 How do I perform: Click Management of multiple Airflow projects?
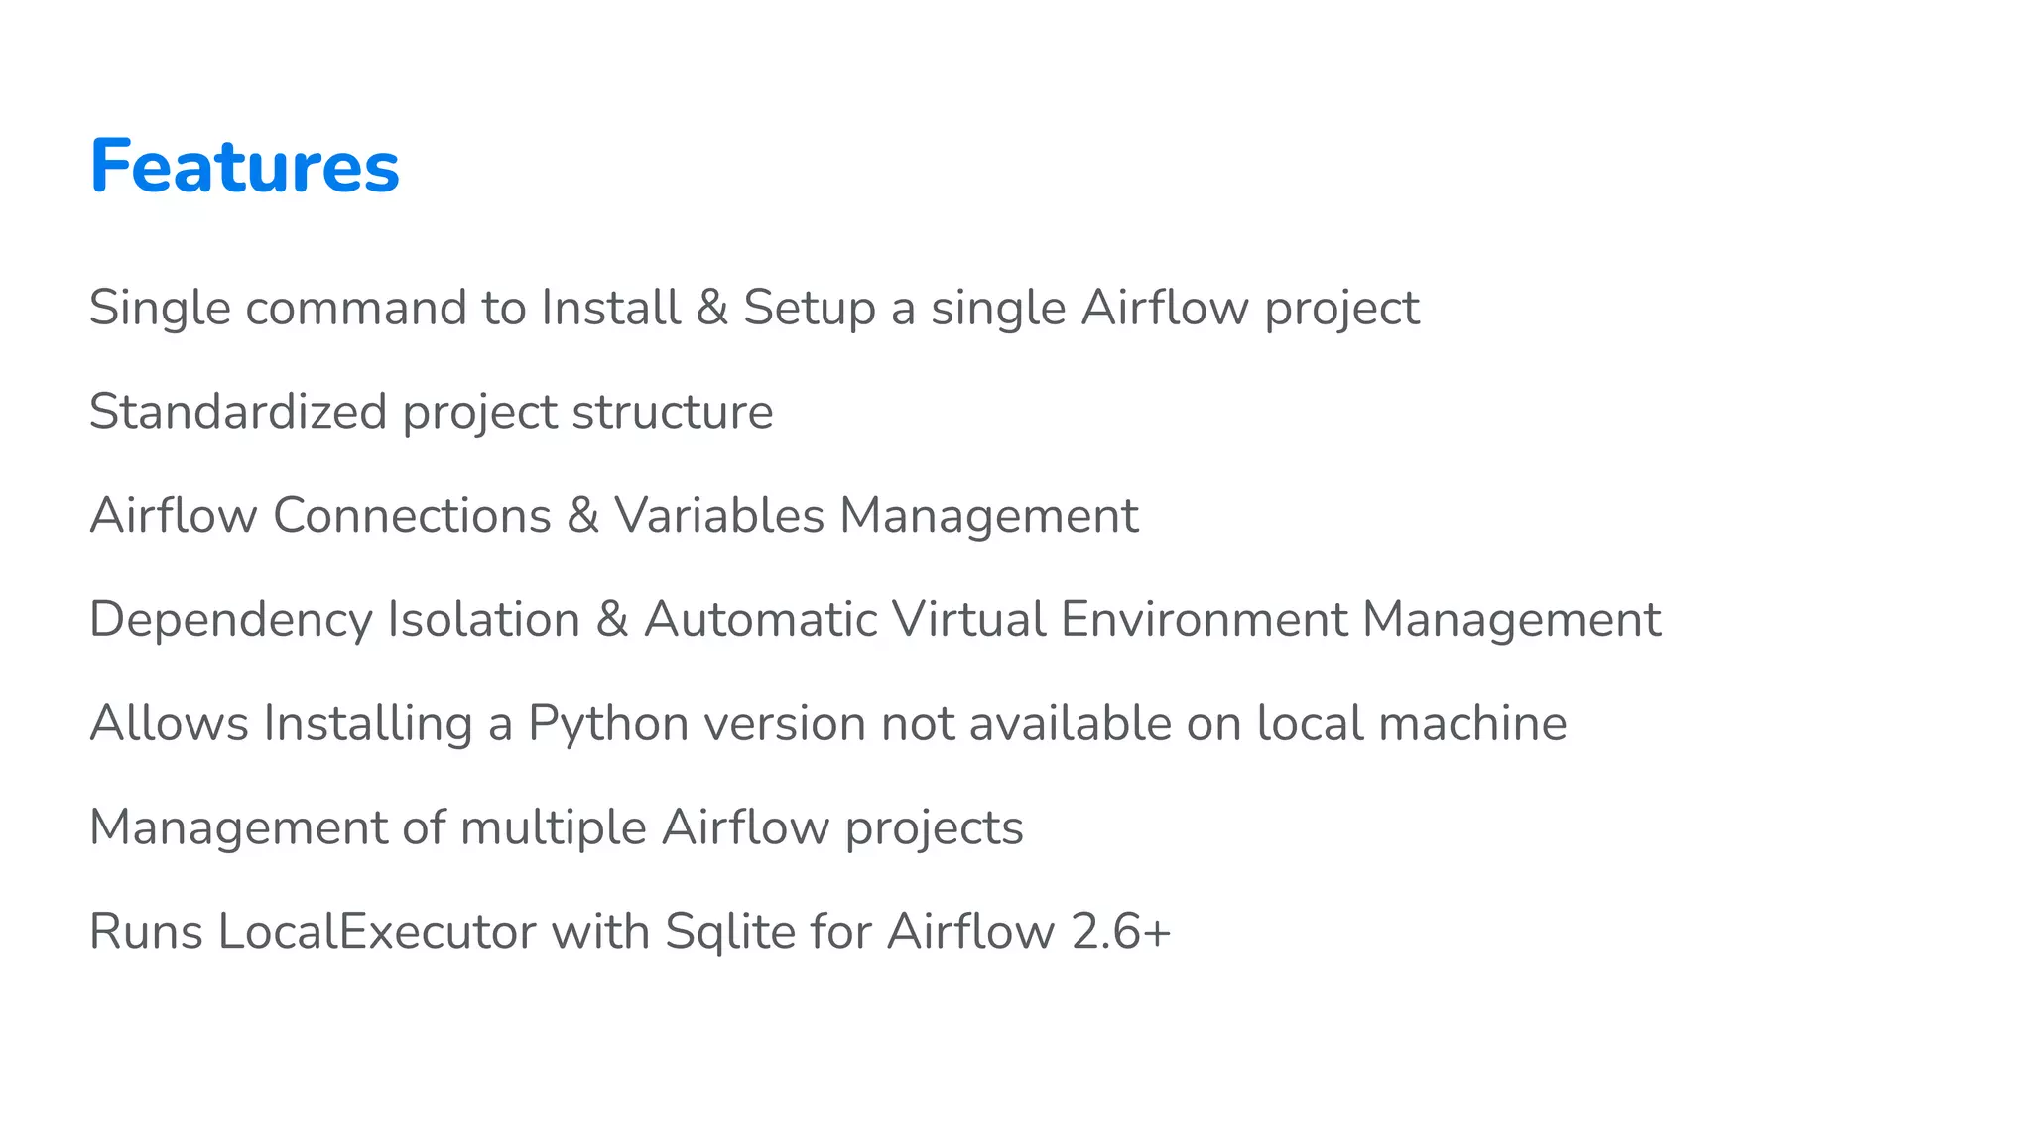[557, 828]
